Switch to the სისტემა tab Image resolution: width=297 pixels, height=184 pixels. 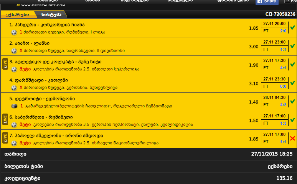click(x=51, y=15)
